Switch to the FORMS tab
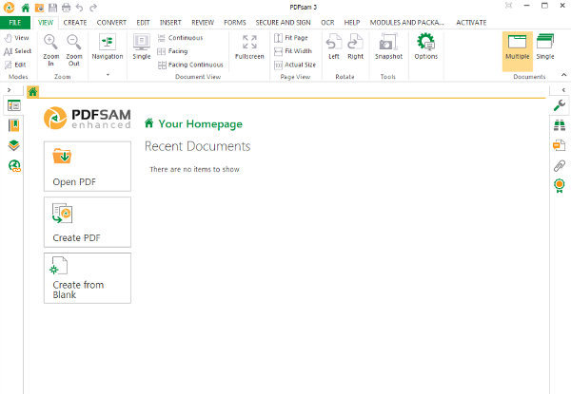 [x=235, y=23]
